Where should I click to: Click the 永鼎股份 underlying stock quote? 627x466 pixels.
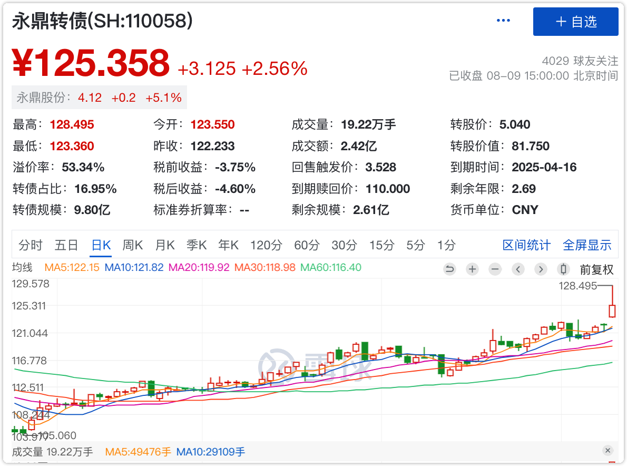99,98
